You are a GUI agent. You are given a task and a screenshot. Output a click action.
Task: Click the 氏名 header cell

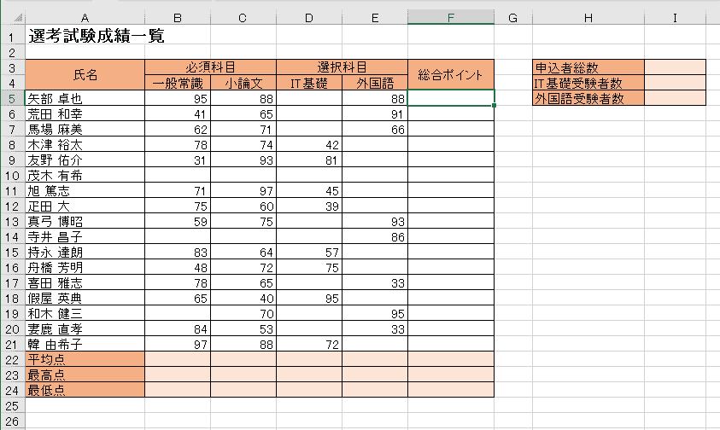(85, 75)
